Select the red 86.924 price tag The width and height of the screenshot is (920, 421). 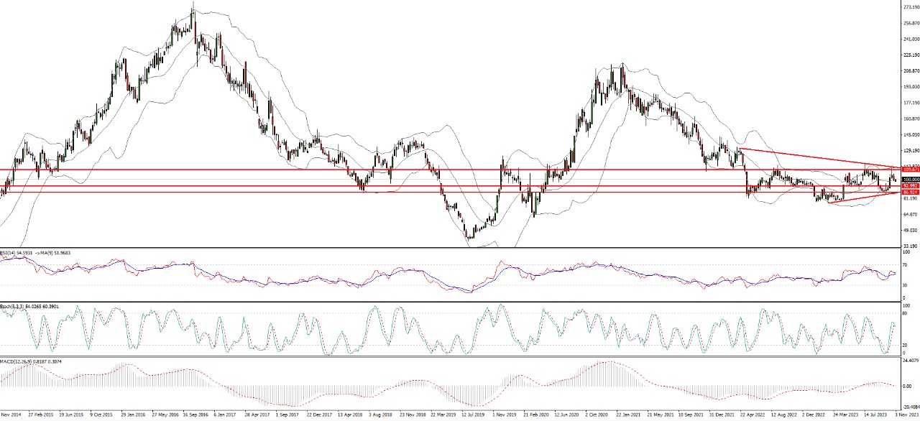pyautogui.click(x=910, y=193)
